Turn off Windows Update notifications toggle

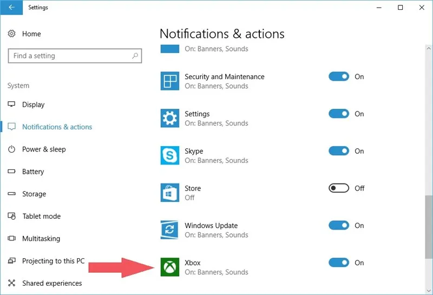[x=339, y=225]
